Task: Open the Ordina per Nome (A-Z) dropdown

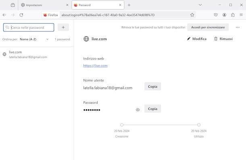Action: click(x=34, y=39)
